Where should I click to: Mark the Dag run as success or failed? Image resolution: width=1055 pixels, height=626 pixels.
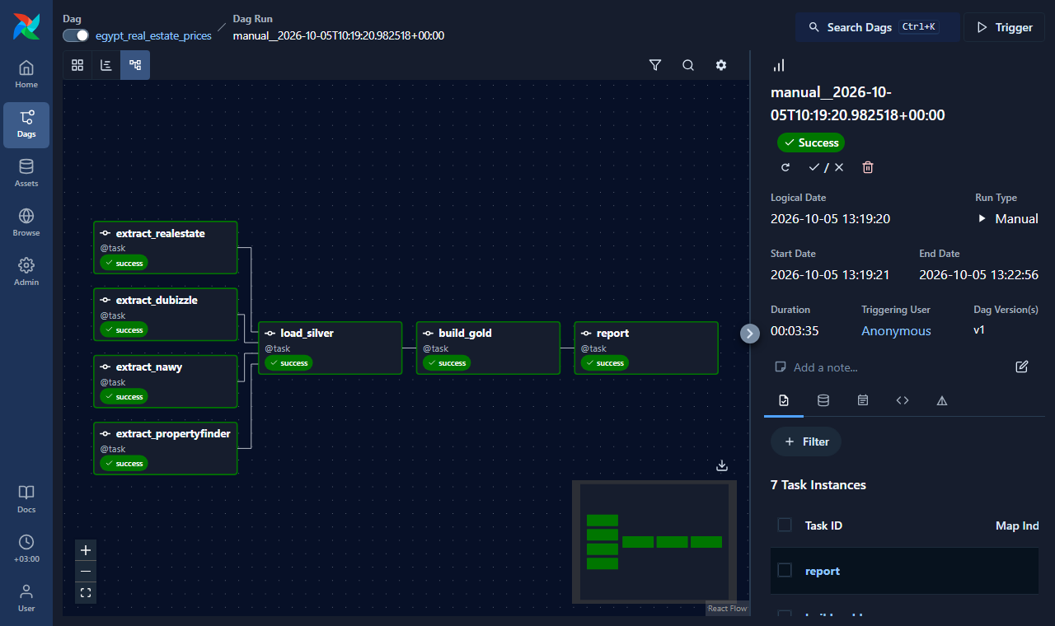tap(827, 167)
